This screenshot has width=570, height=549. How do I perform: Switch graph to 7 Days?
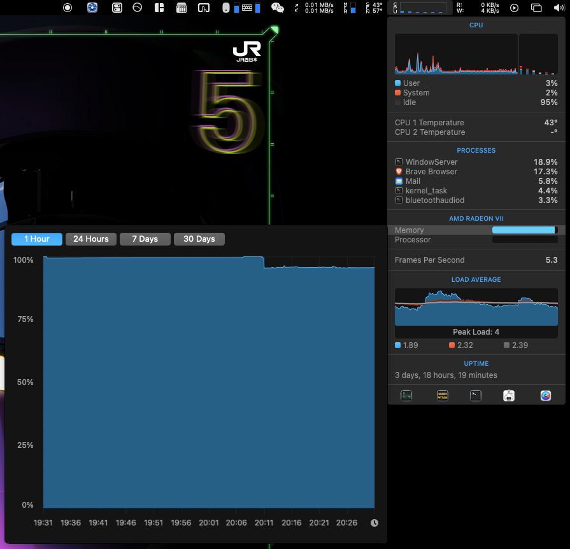(x=145, y=239)
